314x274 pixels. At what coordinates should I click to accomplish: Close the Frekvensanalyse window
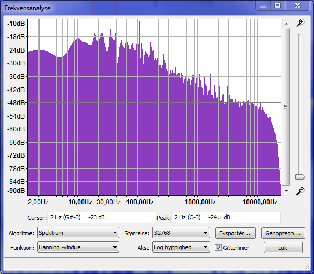click(x=297, y=5)
